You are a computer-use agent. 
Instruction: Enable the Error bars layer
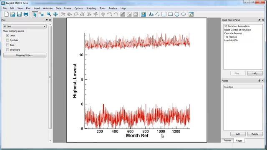tap(8, 50)
